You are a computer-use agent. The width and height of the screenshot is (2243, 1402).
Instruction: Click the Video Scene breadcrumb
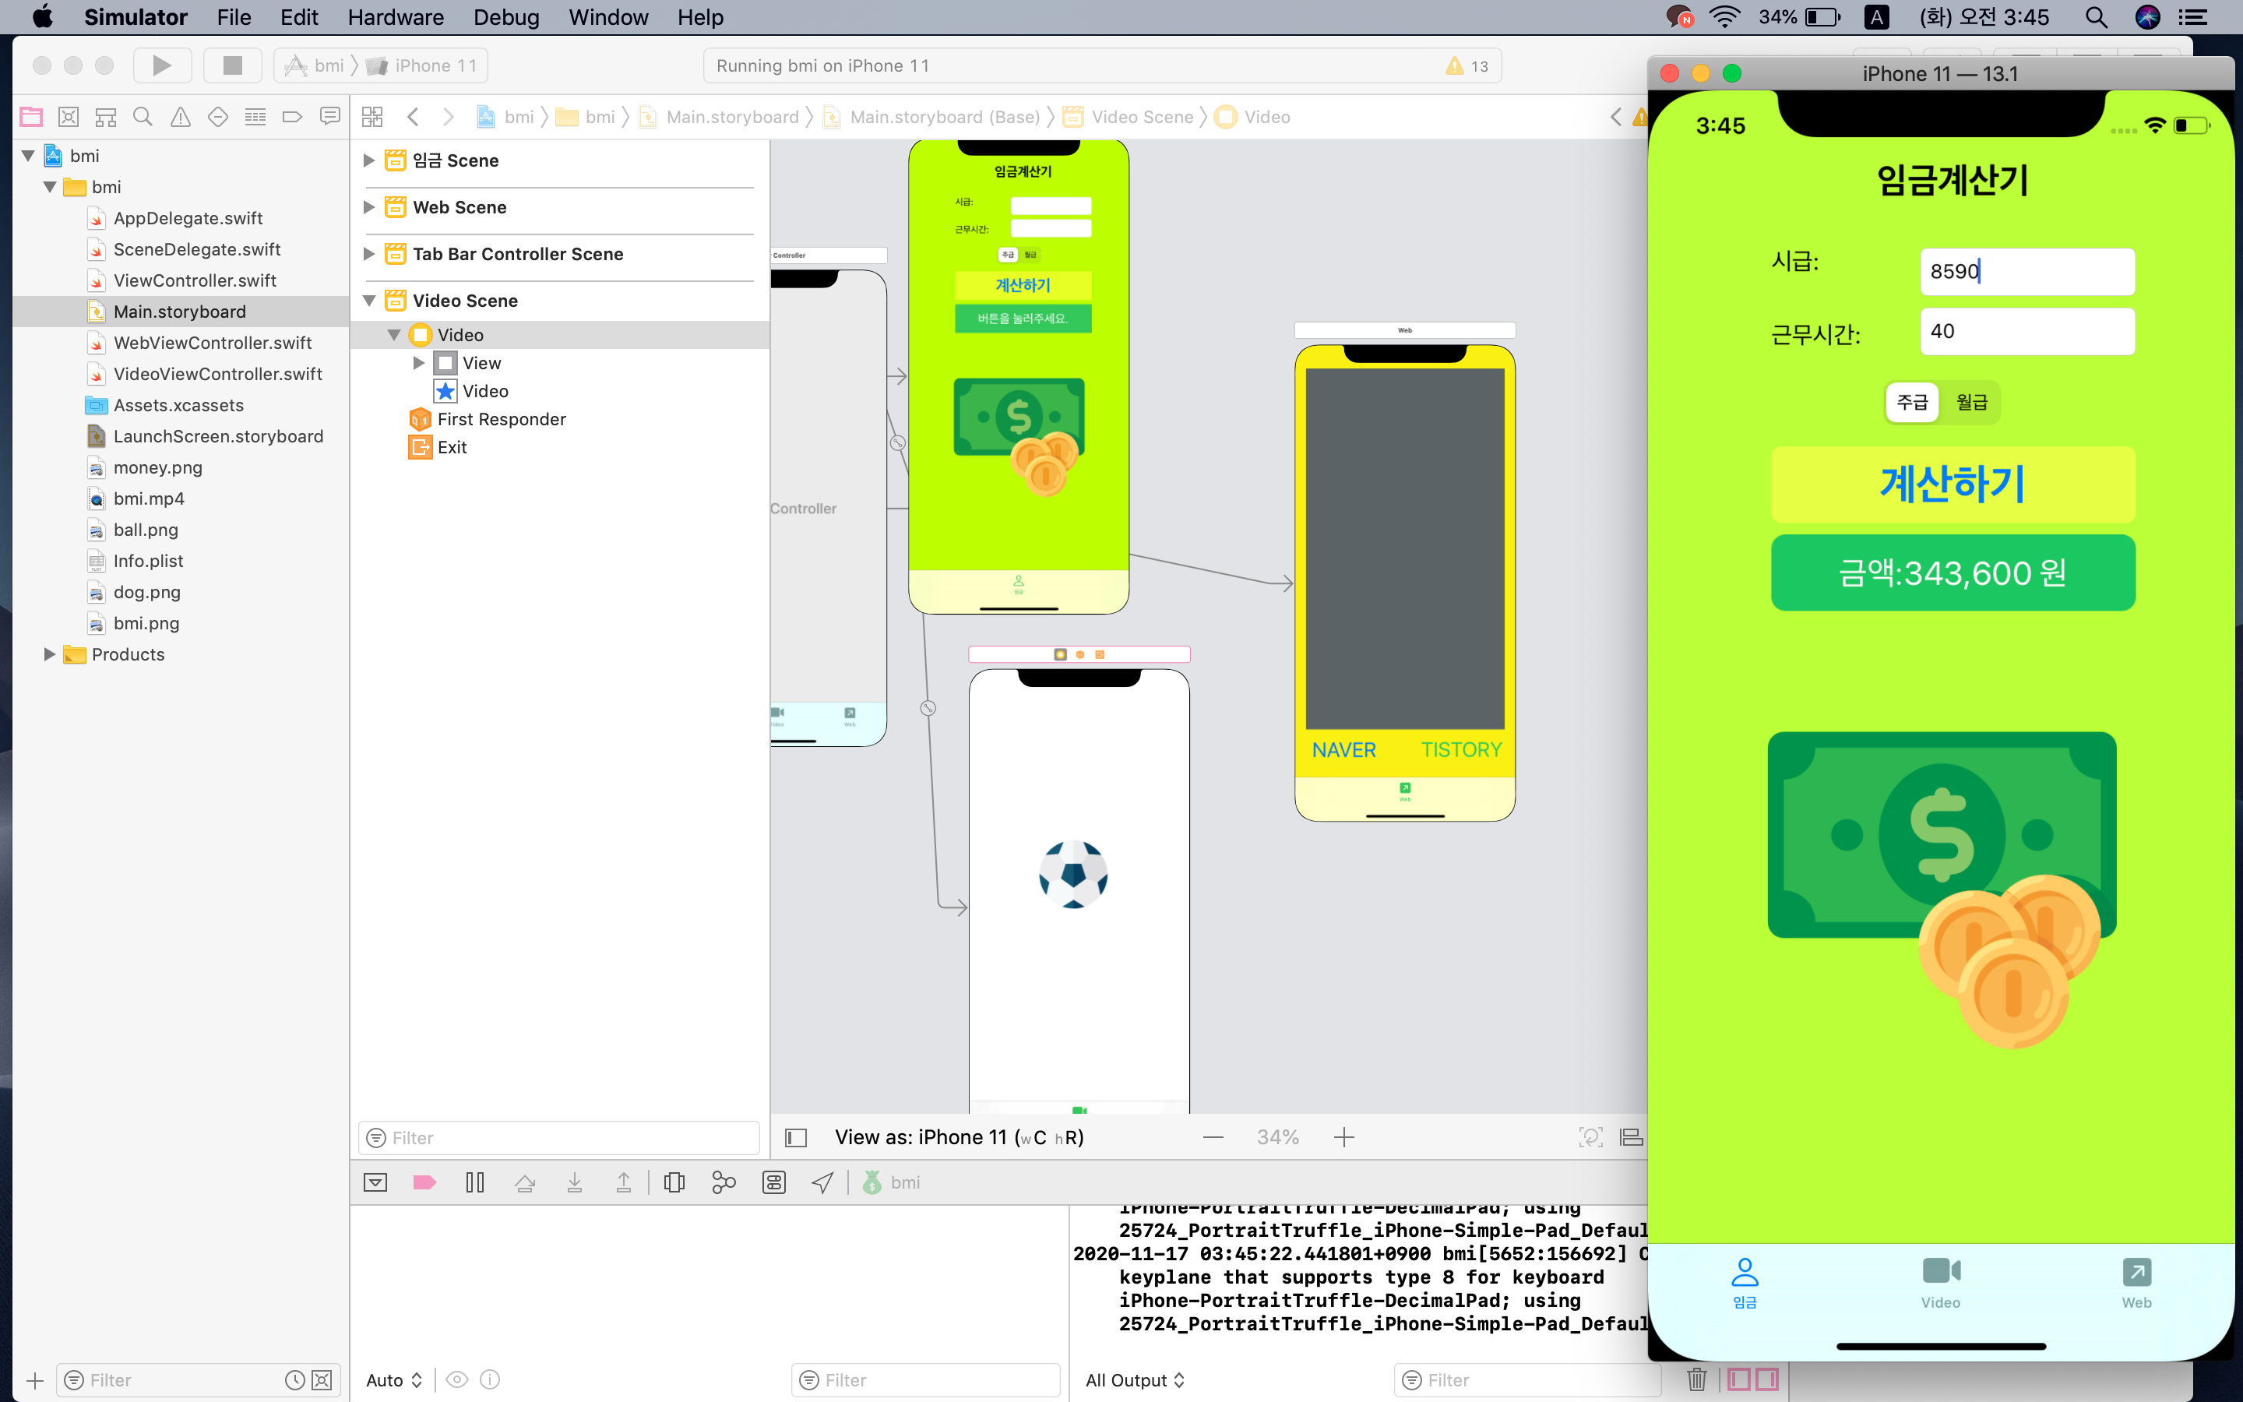(x=1129, y=117)
